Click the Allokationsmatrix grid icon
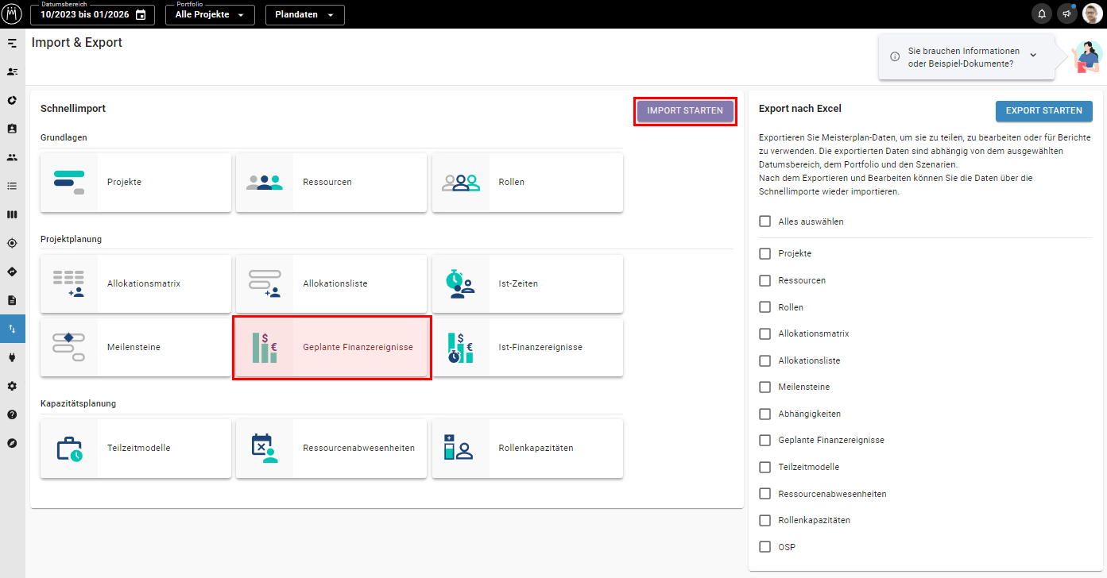 pyautogui.click(x=69, y=283)
